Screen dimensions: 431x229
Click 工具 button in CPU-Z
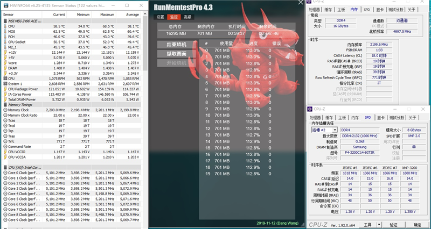[x=367, y=225]
